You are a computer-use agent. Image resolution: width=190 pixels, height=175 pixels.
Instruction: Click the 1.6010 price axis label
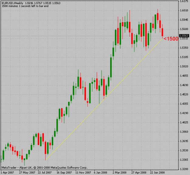pos(184,11)
